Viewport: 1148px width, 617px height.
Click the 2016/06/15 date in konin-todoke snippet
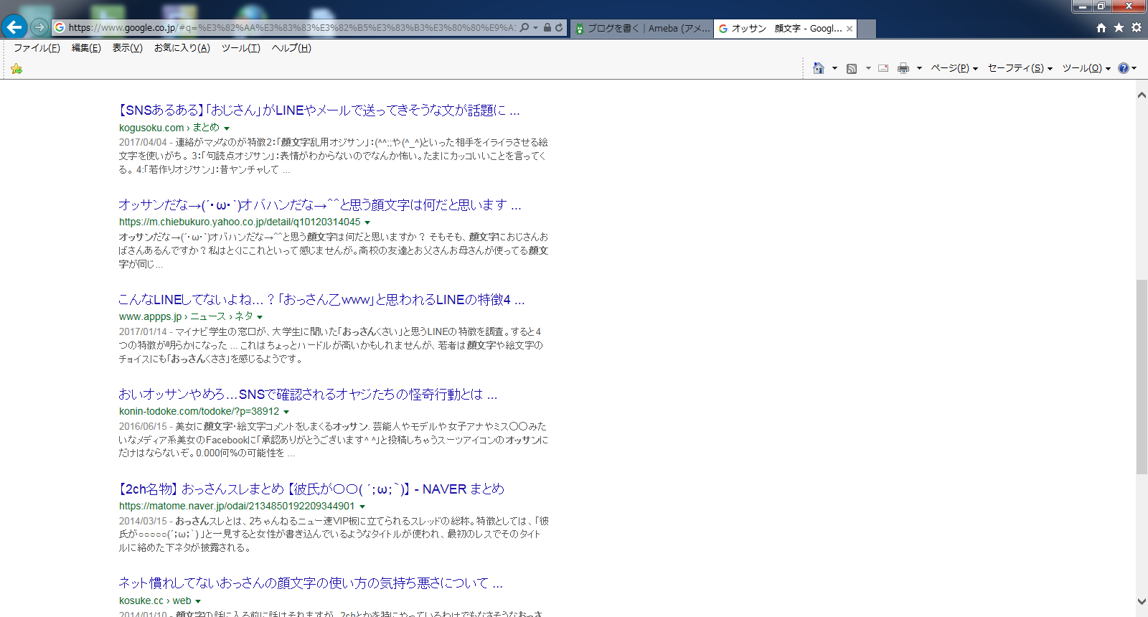pyautogui.click(x=143, y=426)
